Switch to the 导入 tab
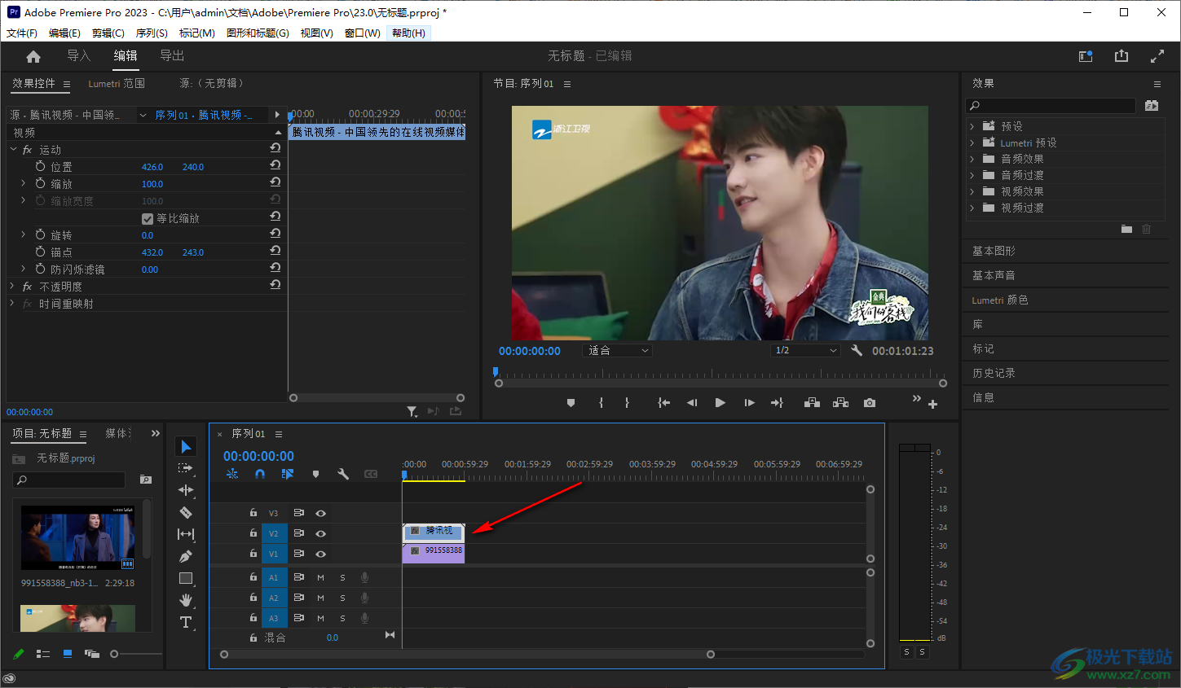The image size is (1181, 688). [78, 55]
